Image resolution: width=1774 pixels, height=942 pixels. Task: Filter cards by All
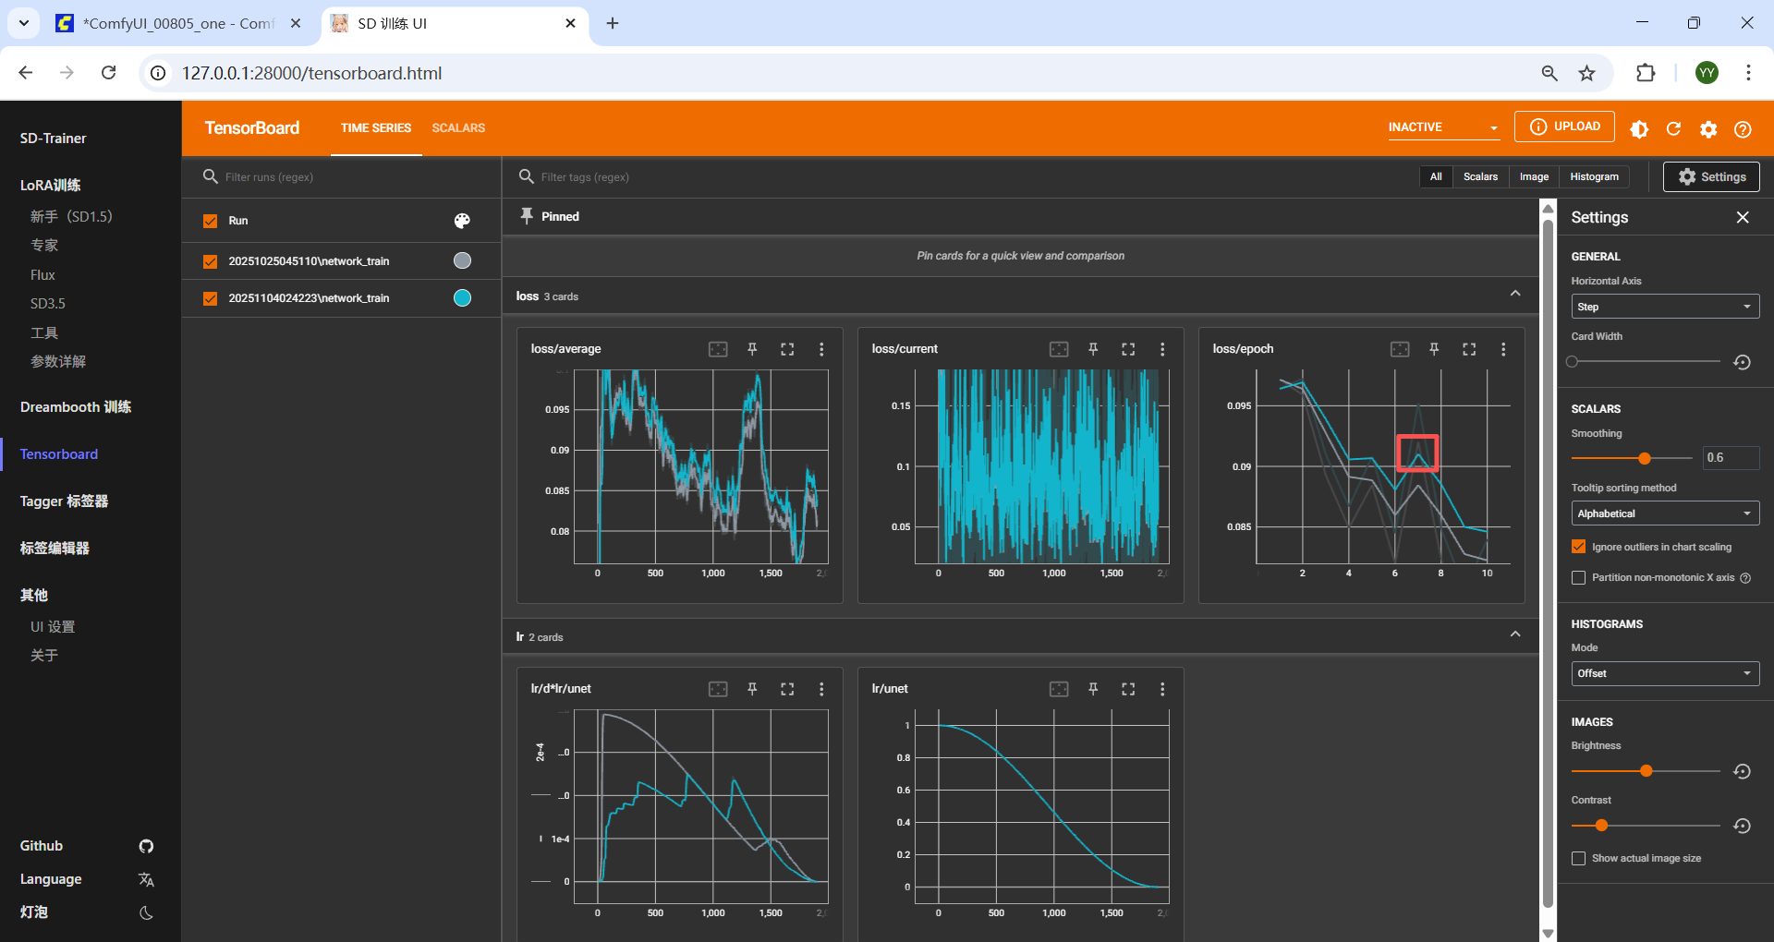pos(1436,176)
